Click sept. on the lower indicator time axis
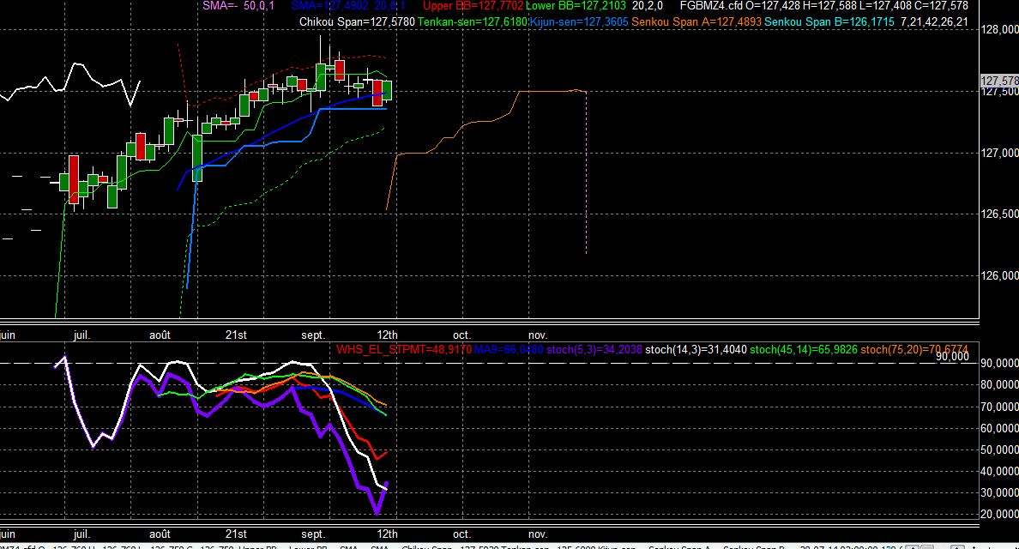The width and height of the screenshot is (1019, 549). tap(313, 534)
